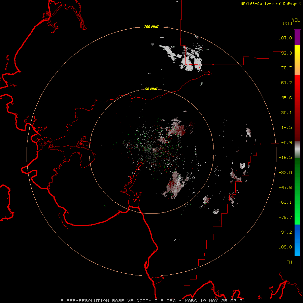303x303 pixels.
Task: Click the -63.1 value on velocity scale
Action: [285, 202]
